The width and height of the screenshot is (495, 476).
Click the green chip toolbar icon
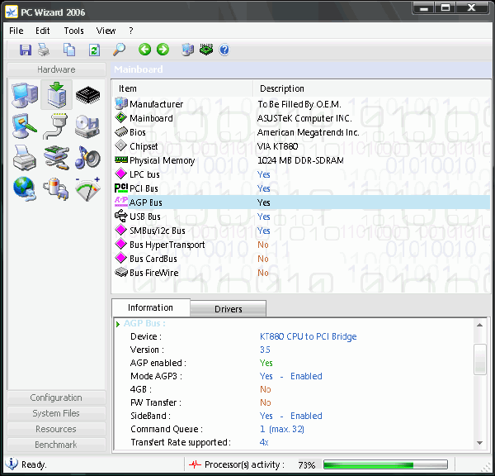206,50
